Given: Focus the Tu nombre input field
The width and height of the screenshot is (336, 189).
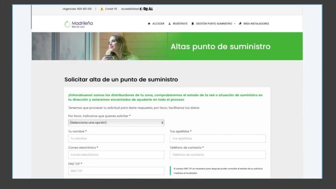Looking at the screenshot, I should pyautogui.click(x=116, y=138).
